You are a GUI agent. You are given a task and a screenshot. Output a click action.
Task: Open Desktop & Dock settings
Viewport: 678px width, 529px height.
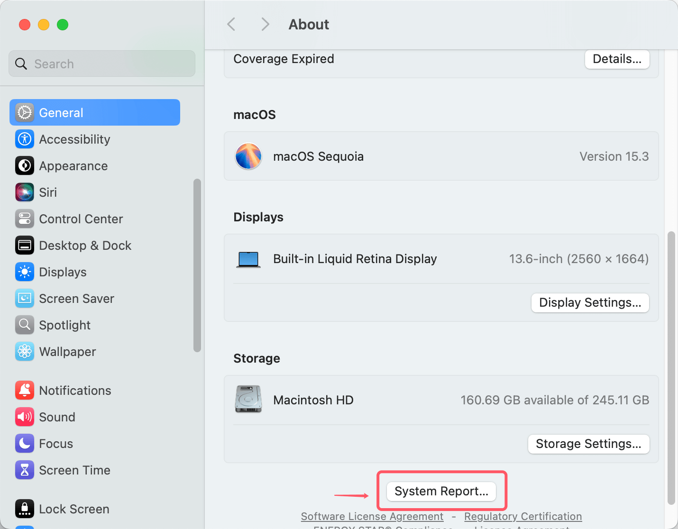tap(25, 245)
